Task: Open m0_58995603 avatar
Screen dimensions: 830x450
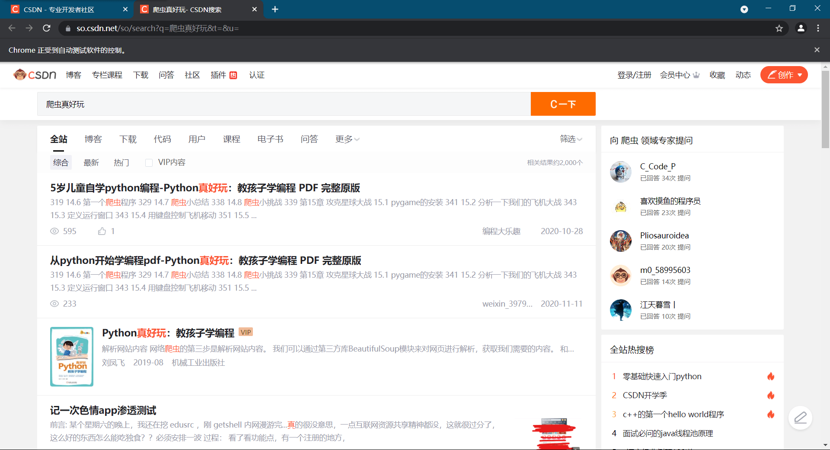Action: tap(621, 276)
